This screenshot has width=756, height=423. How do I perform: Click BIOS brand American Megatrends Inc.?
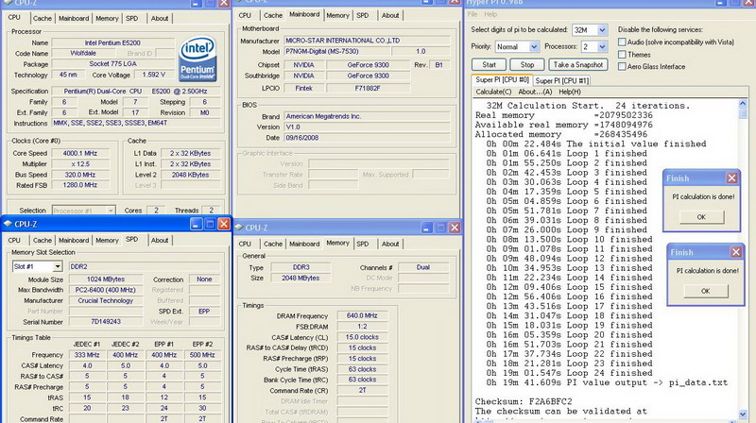[367, 116]
